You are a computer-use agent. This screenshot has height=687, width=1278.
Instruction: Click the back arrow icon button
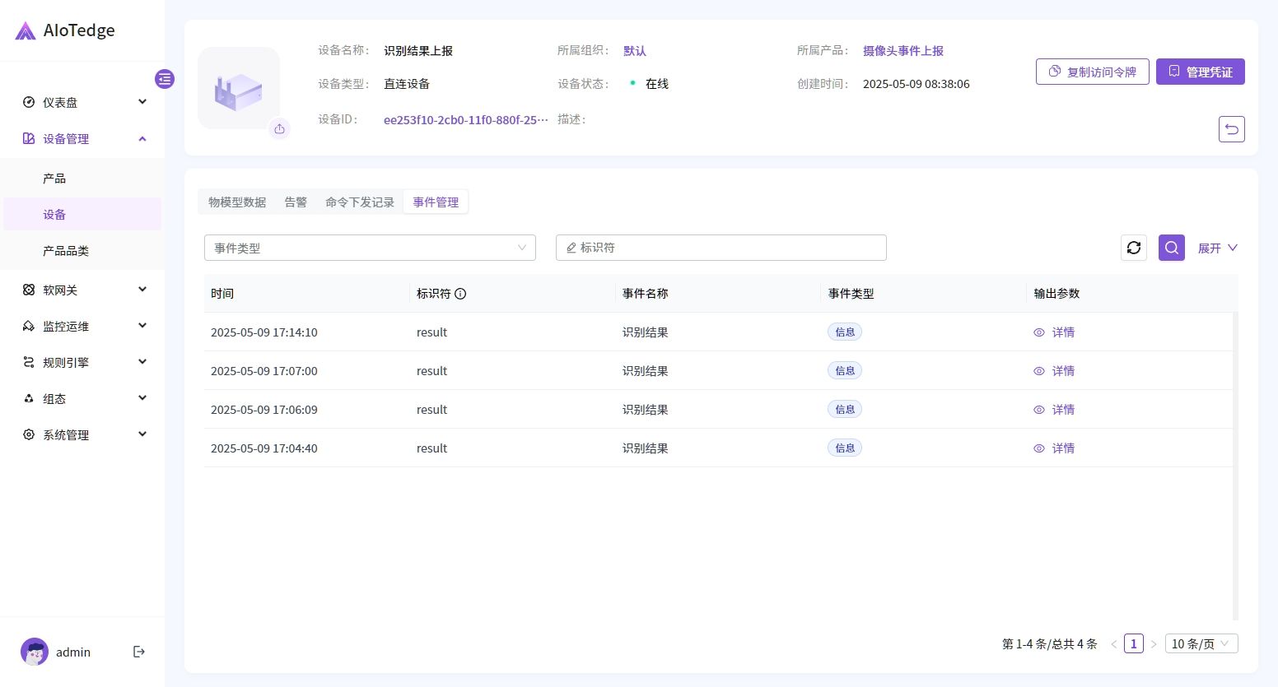(1232, 129)
